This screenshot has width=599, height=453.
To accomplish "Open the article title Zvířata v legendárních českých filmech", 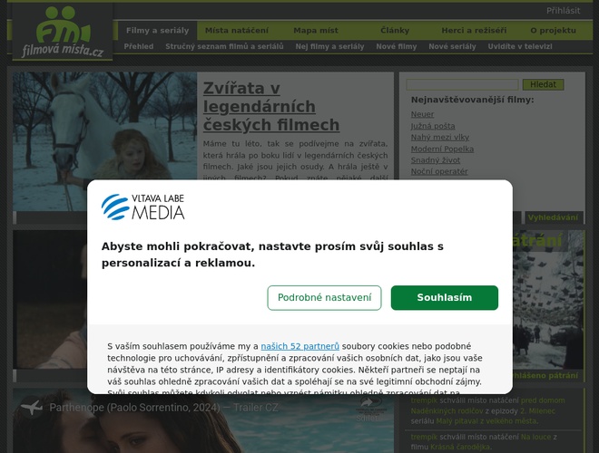I will 271,106.
